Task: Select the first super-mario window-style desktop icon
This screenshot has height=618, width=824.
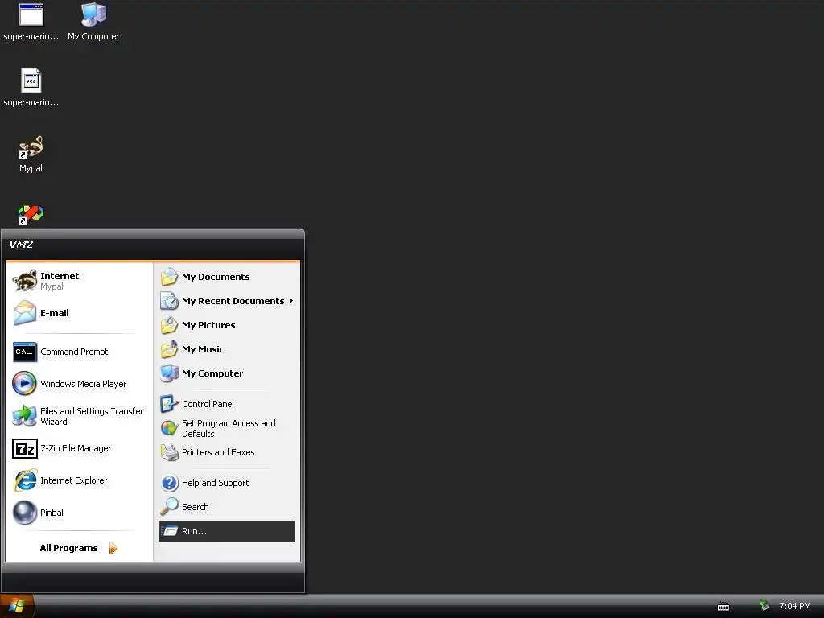Action: point(31,15)
